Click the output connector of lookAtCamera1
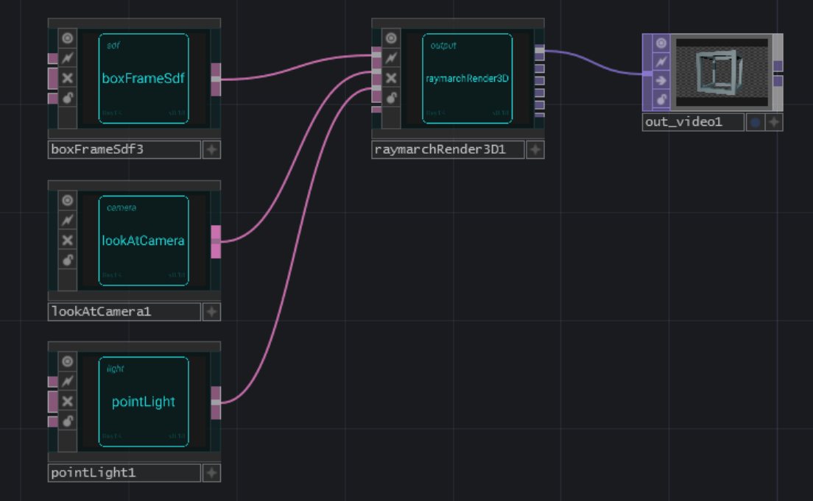 point(217,241)
